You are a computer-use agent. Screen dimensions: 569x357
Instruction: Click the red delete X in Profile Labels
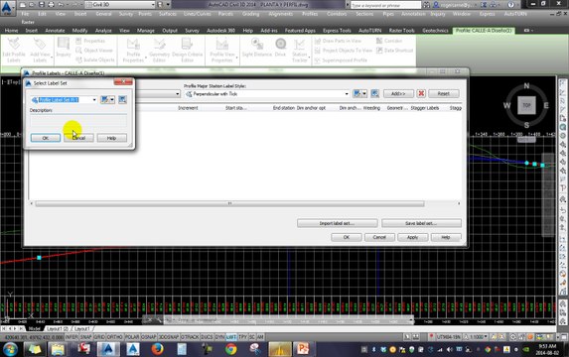(x=421, y=94)
